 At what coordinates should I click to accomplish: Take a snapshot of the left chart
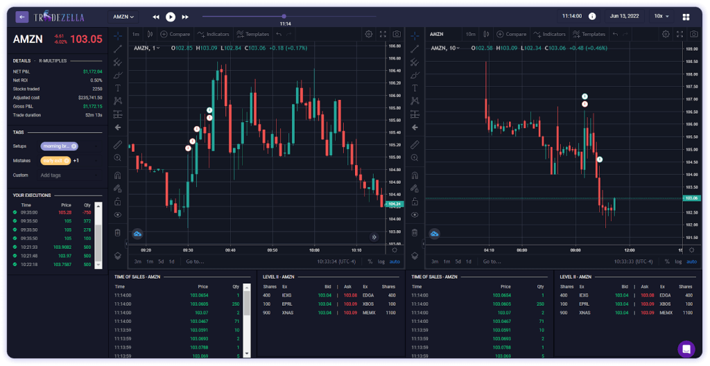pos(397,34)
